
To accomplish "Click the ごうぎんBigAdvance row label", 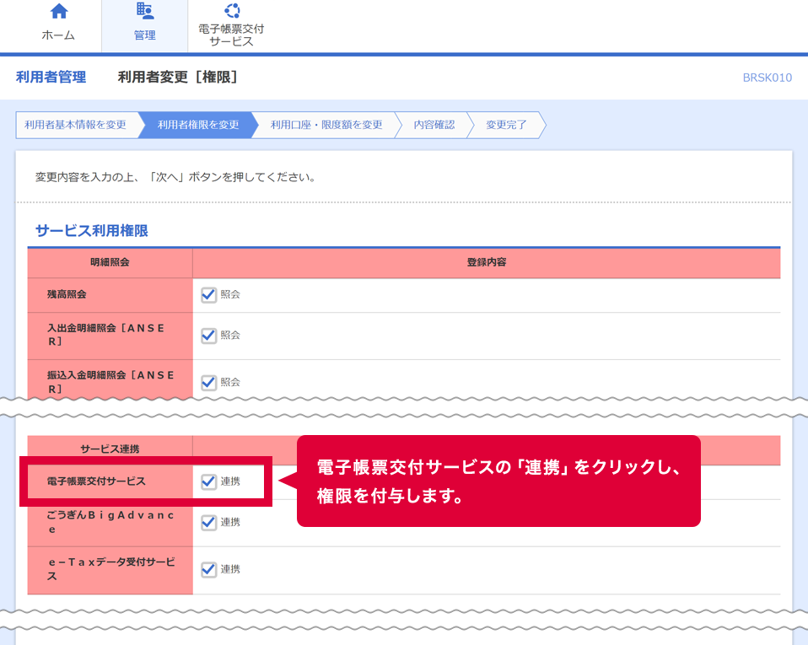I will [x=110, y=522].
